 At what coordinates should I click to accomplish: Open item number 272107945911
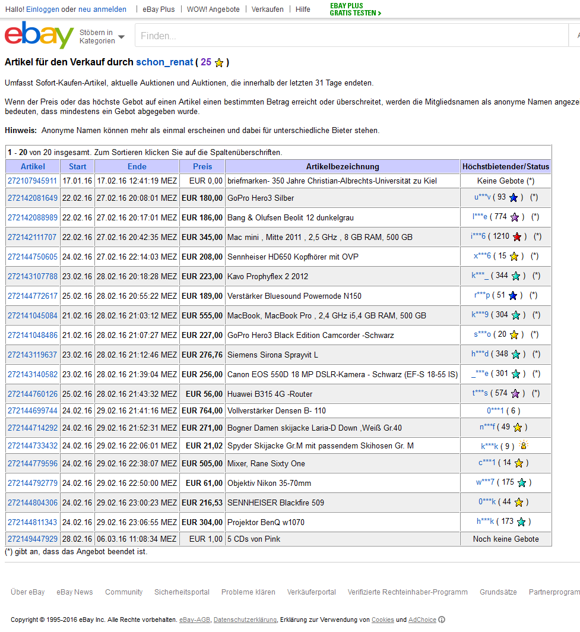pos(32,181)
